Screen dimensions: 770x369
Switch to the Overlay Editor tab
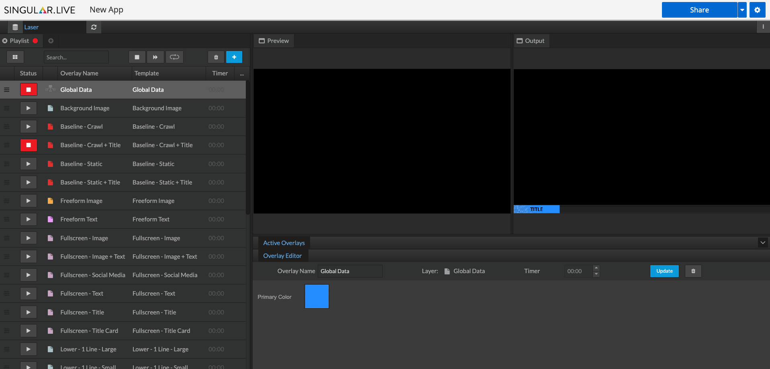point(282,256)
